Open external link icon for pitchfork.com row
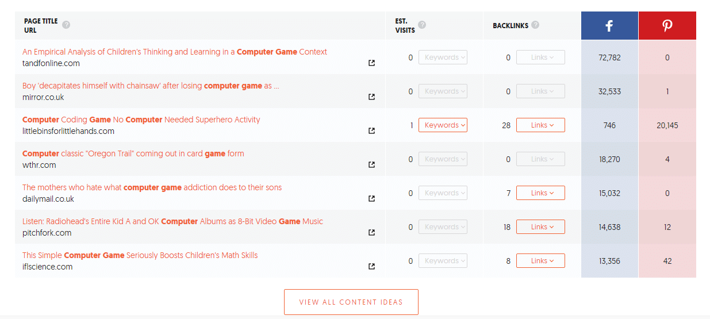The width and height of the screenshot is (710, 319). (371, 233)
